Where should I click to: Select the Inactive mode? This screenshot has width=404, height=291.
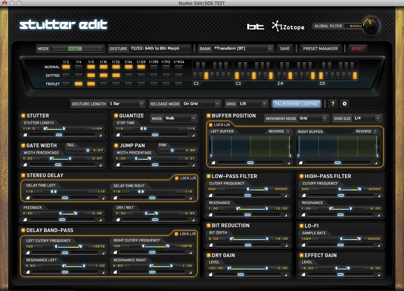click(x=59, y=48)
